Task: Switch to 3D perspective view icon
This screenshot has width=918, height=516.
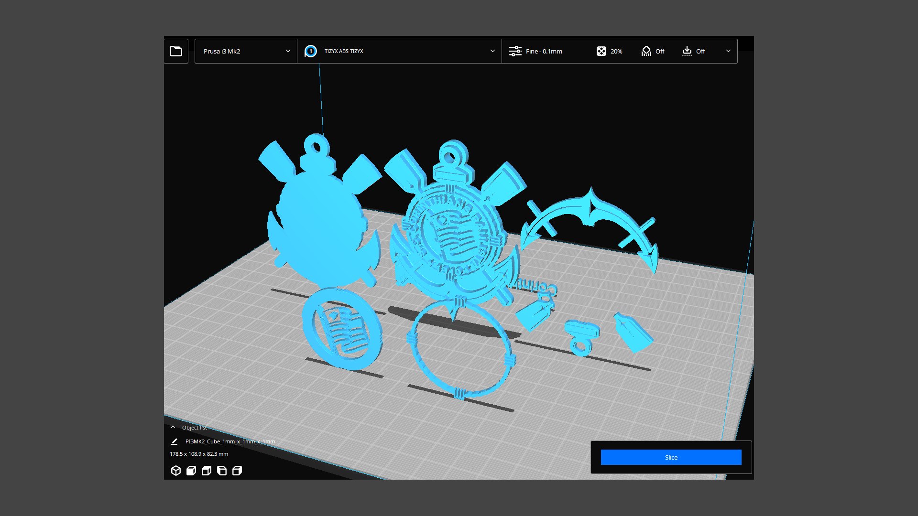Action: pos(176,471)
